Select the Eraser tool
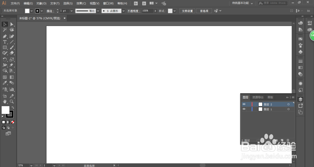The height and width of the screenshot is (167, 314). point(12,53)
